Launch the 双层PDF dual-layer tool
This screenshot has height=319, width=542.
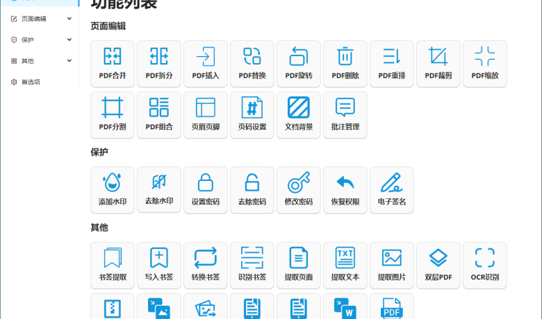[x=438, y=265]
